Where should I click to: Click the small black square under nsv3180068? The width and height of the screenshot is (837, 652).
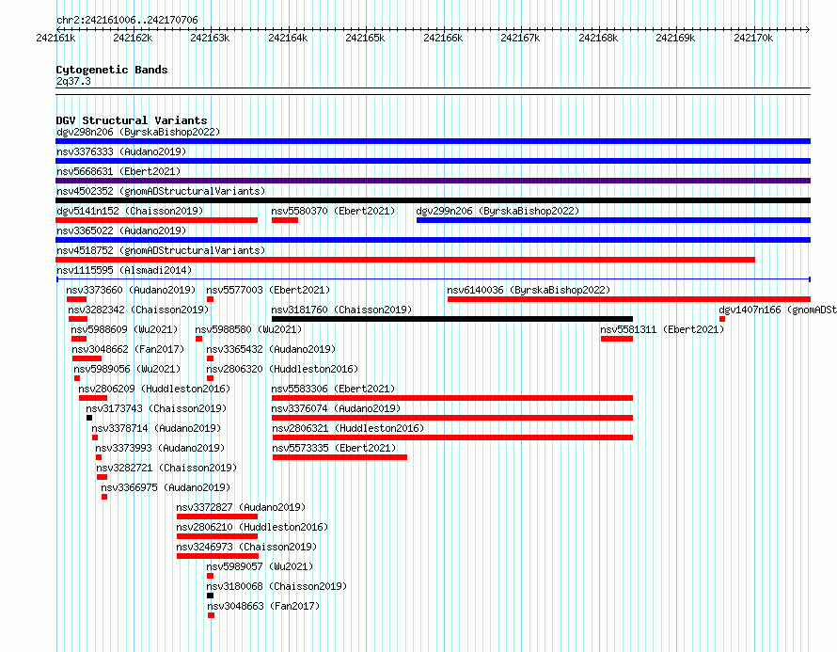coord(211,596)
